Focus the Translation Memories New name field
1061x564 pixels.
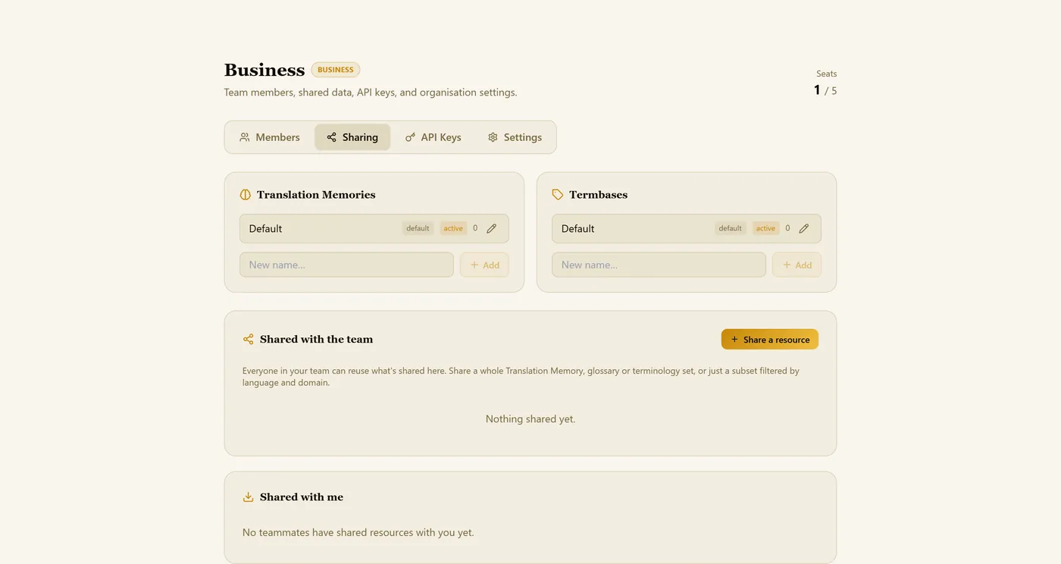(346, 265)
